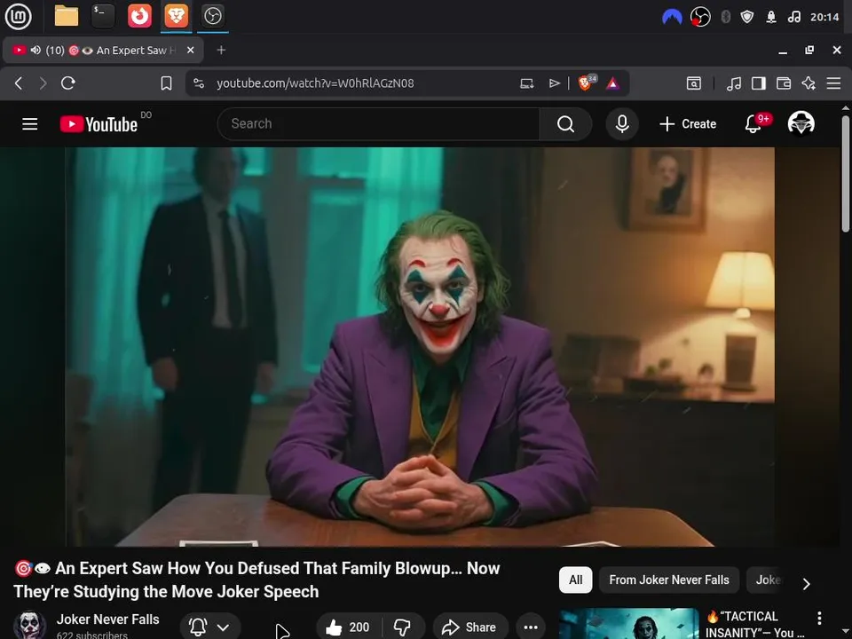Image resolution: width=852 pixels, height=639 pixels.
Task: Open the account avatar menu
Action: (x=801, y=123)
